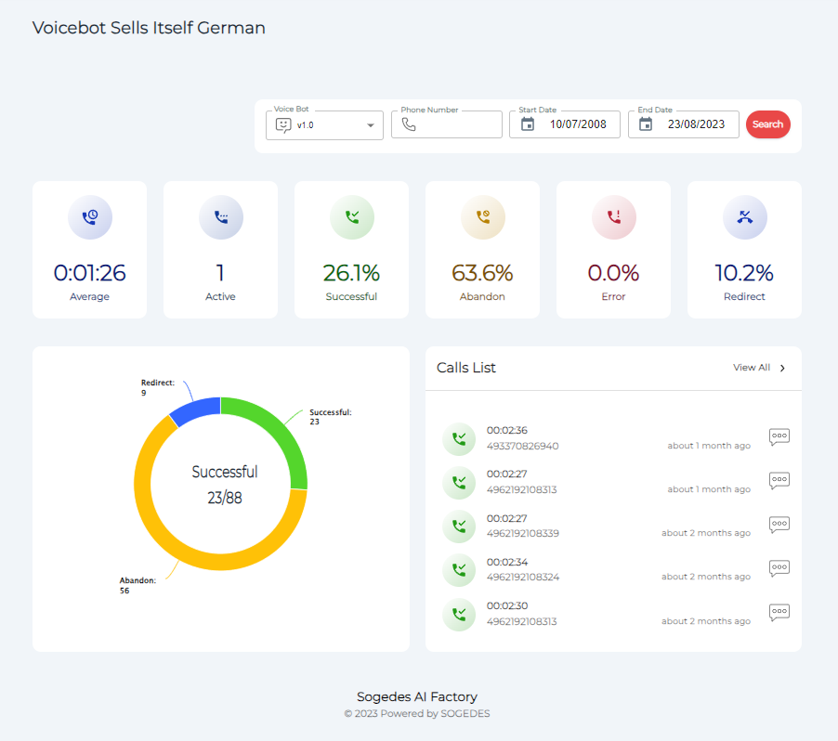The image size is (838, 741).
Task: Click the Average call duration phone icon
Action: [89, 217]
